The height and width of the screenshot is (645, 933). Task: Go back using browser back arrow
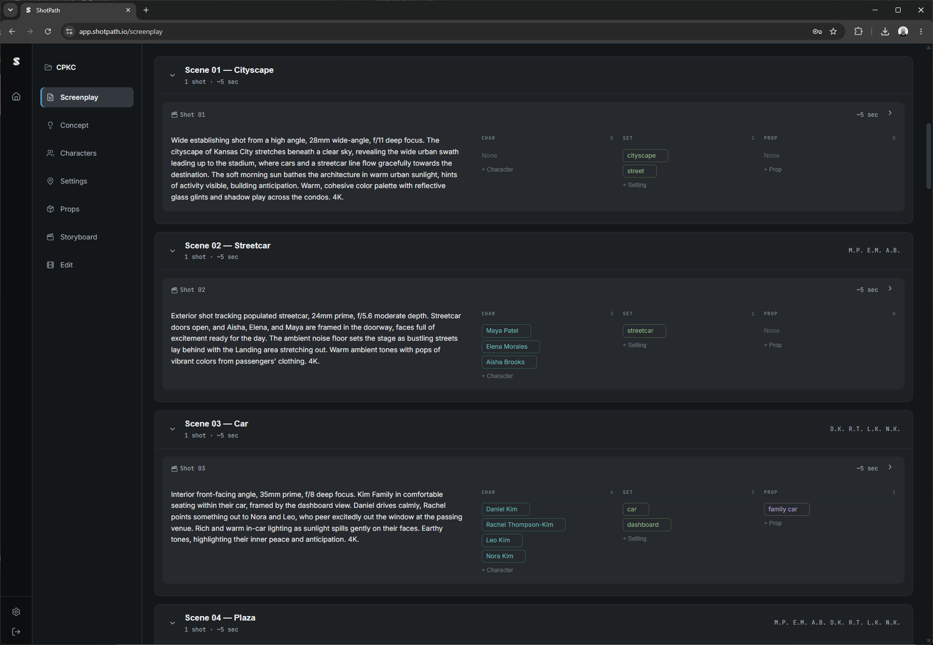[x=12, y=31]
